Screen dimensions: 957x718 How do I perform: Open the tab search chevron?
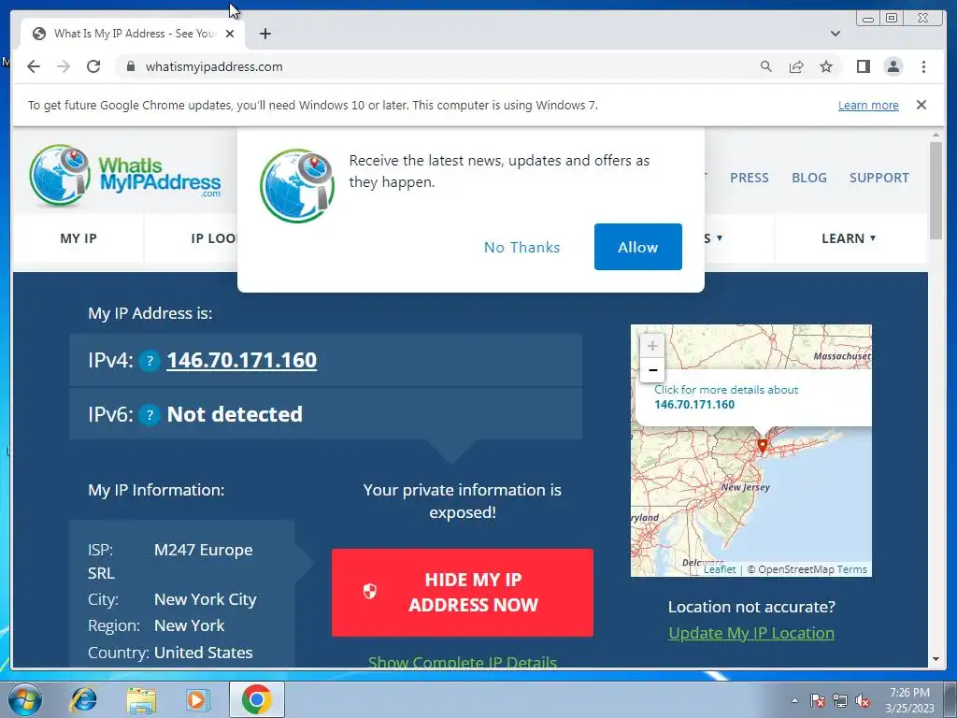tap(836, 34)
